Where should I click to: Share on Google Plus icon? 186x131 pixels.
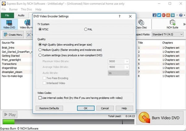[164, 15]
